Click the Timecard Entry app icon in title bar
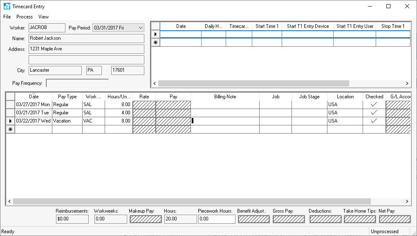The width and height of the screenshot is (417, 236). [x=7, y=7]
